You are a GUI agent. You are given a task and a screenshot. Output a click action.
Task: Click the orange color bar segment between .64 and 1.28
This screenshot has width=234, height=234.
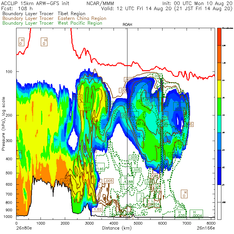(219, 71)
